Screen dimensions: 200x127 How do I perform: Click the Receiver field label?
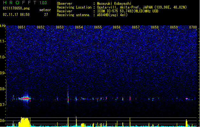coord(65,11)
